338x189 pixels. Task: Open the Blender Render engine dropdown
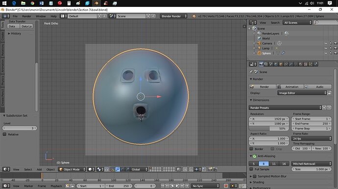coord(173,16)
